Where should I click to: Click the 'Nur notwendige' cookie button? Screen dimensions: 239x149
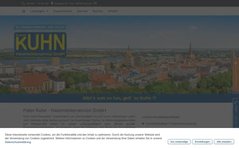(x=179, y=141)
